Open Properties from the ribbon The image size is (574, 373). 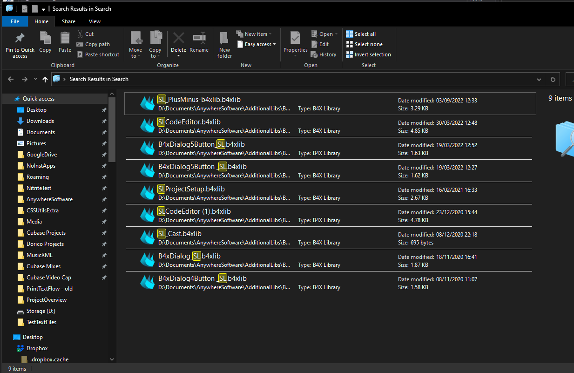point(295,38)
